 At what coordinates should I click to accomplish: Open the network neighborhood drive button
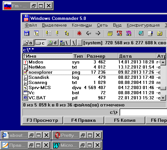point(65,43)
